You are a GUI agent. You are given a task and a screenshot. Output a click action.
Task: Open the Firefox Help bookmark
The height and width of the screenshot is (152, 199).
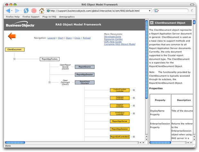13,17
